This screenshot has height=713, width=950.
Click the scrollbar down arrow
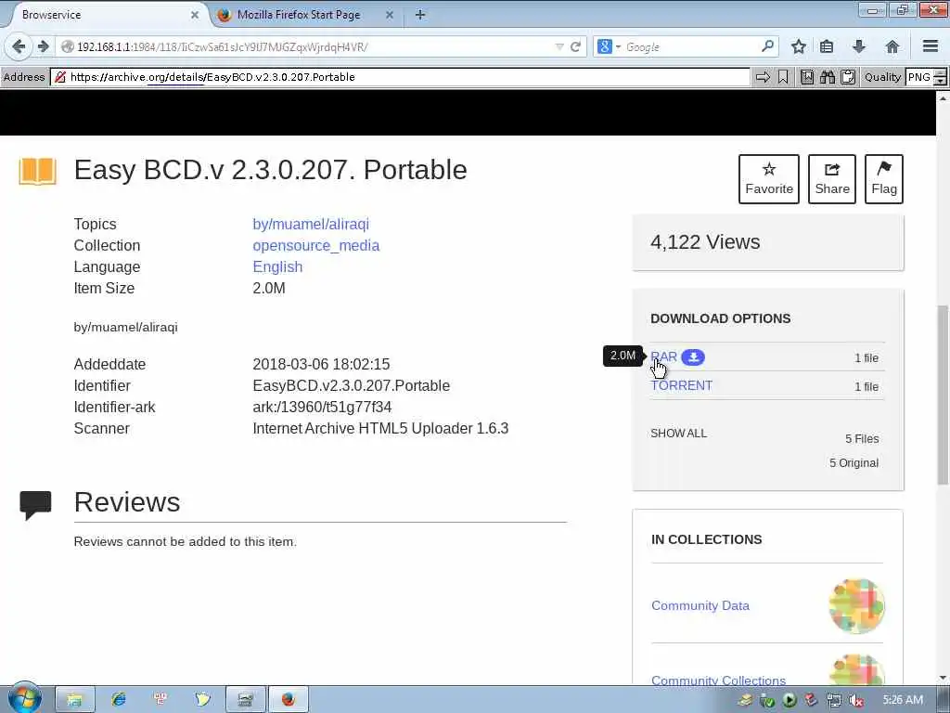[943, 677]
